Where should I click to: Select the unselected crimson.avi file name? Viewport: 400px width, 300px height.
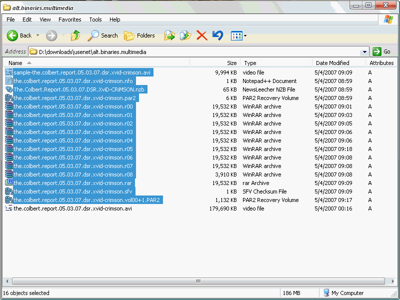point(72,208)
